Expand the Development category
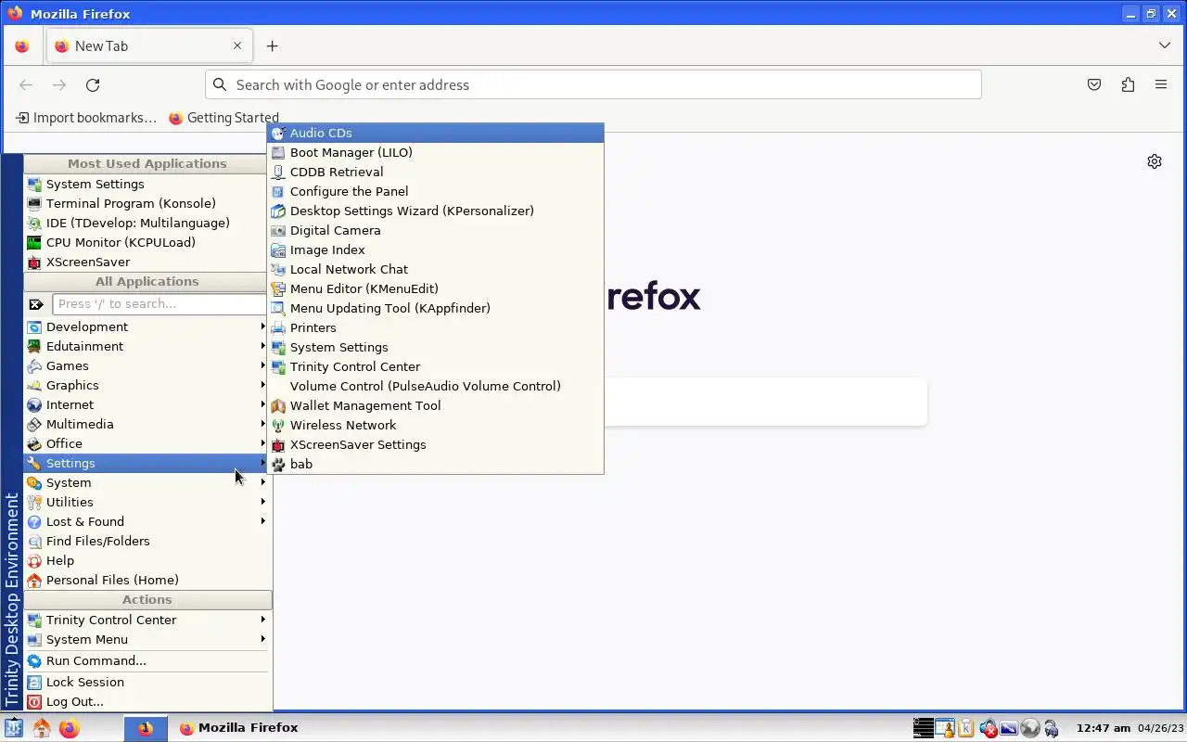This screenshot has width=1187, height=742. click(147, 326)
